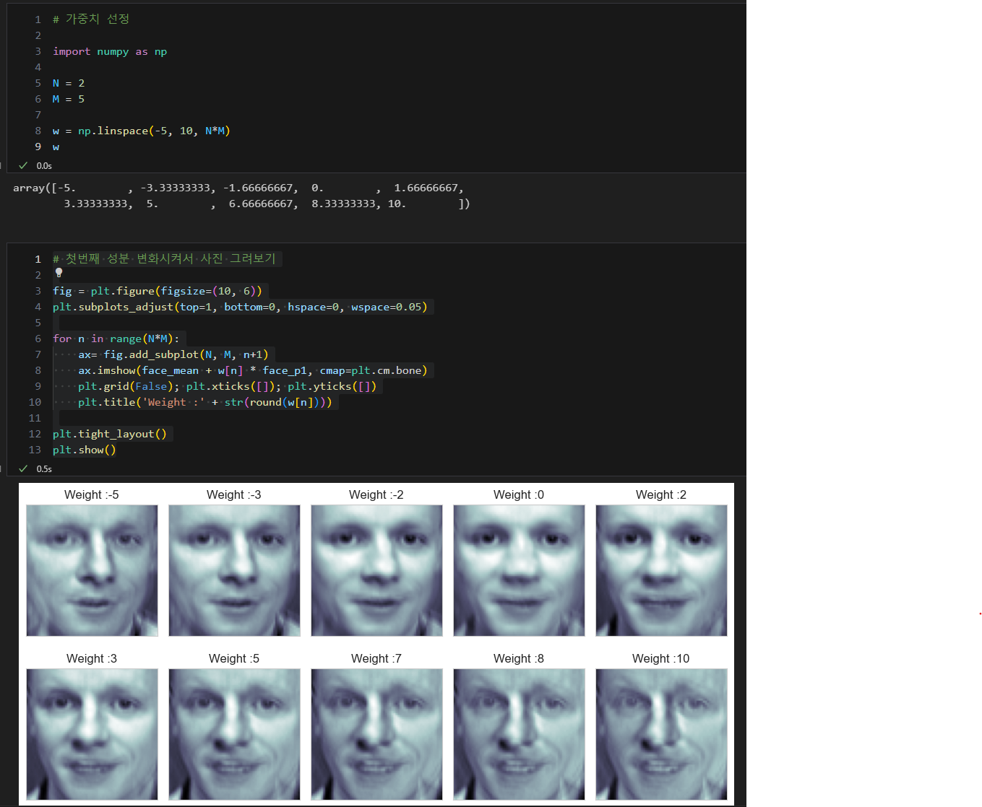Click the lightbulb code action icon
This screenshot has height=807, width=982.
click(x=59, y=273)
